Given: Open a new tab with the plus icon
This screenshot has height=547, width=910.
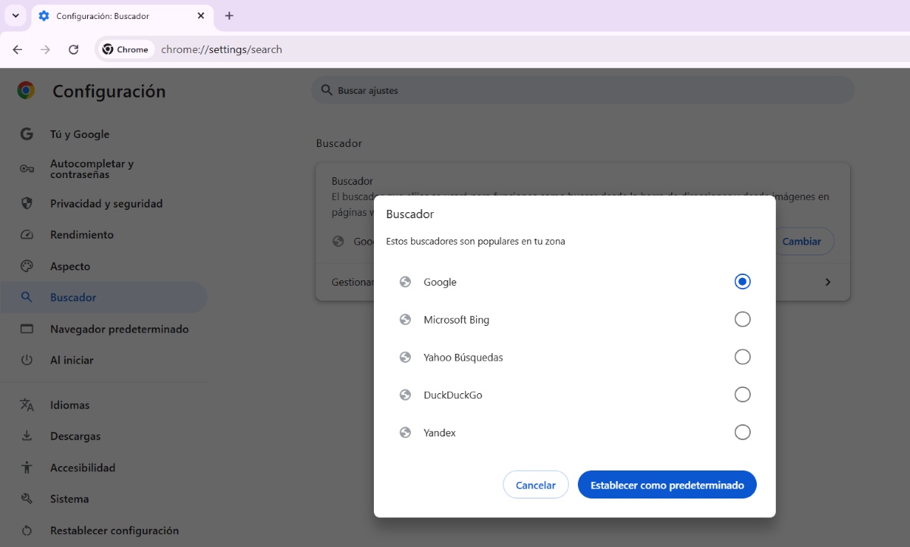Looking at the screenshot, I should (229, 15).
